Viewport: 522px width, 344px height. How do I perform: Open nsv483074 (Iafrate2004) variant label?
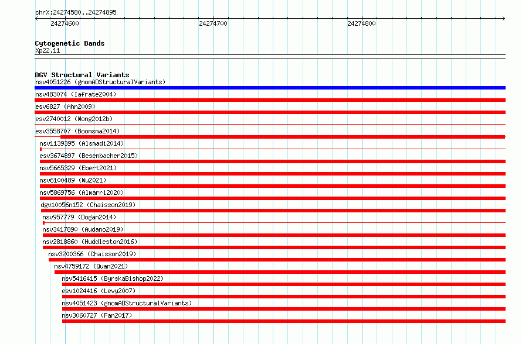tap(76, 94)
